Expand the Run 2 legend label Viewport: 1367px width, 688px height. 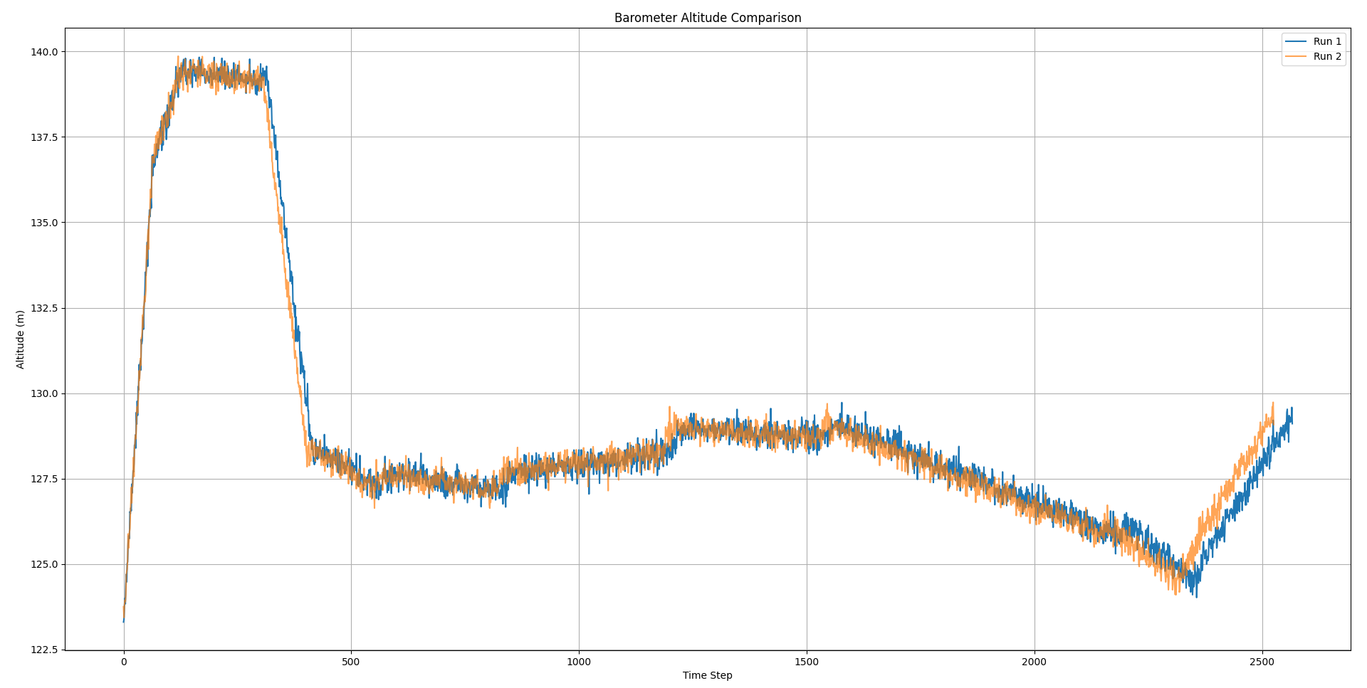click(1326, 55)
